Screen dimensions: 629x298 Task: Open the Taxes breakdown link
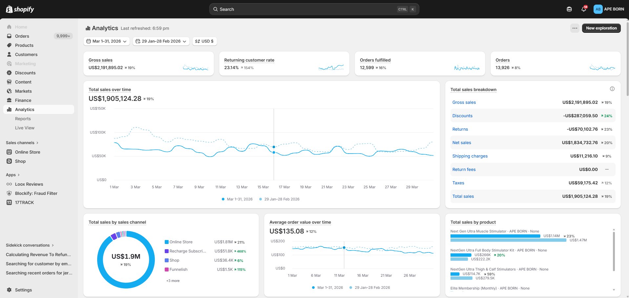click(x=458, y=183)
